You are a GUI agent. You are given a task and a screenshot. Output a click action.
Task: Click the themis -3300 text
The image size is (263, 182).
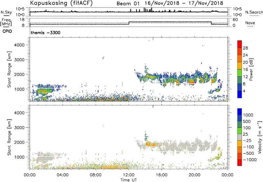[45, 33]
